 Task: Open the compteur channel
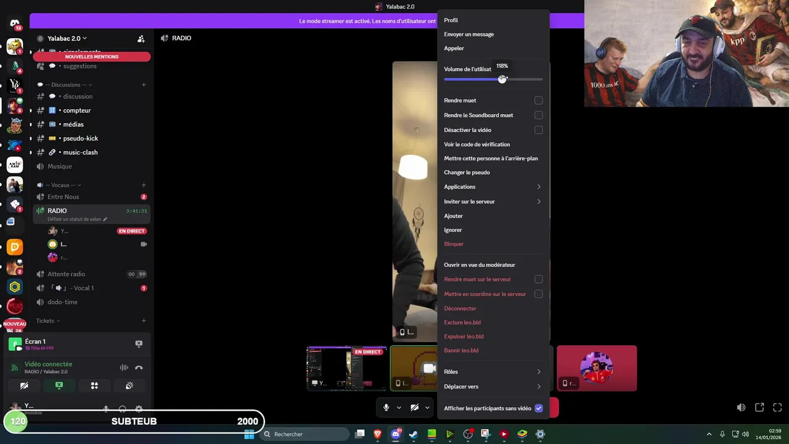point(91,110)
